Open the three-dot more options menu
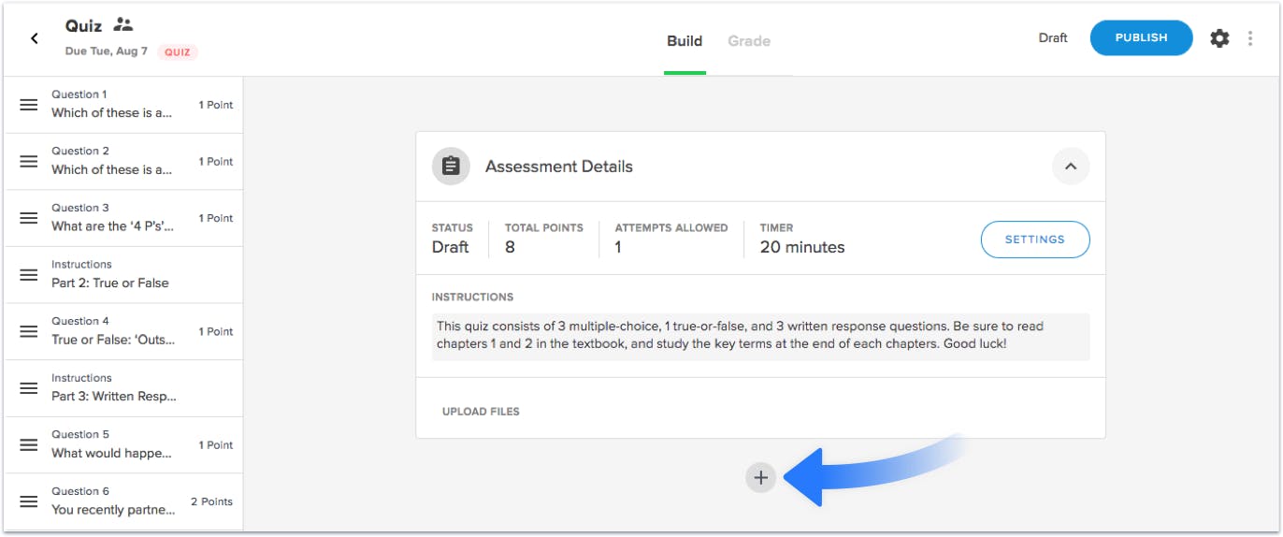The width and height of the screenshot is (1283, 537). (x=1250, y=38)
